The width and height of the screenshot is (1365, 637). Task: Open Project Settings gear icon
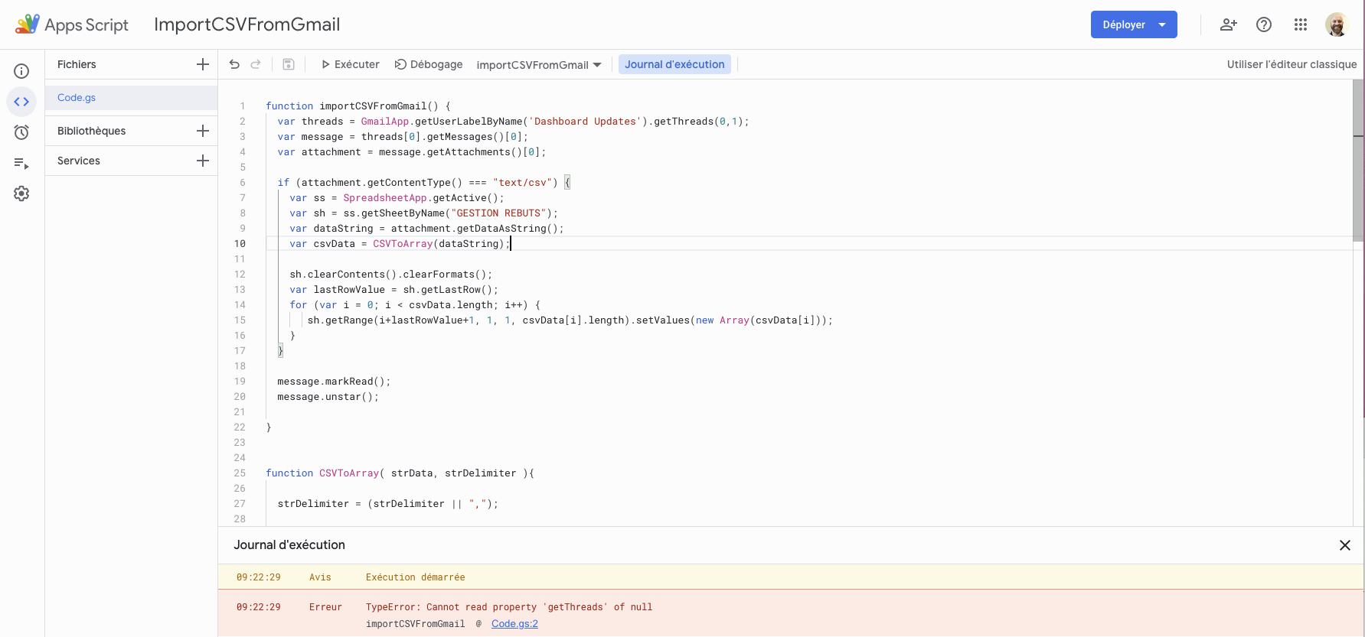(x=21, y=193)
